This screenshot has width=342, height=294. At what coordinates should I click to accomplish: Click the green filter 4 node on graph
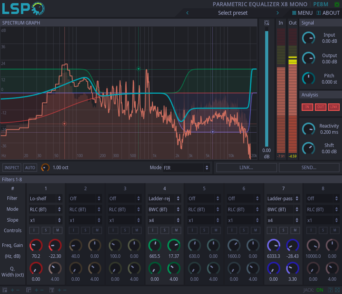point(139,69)
